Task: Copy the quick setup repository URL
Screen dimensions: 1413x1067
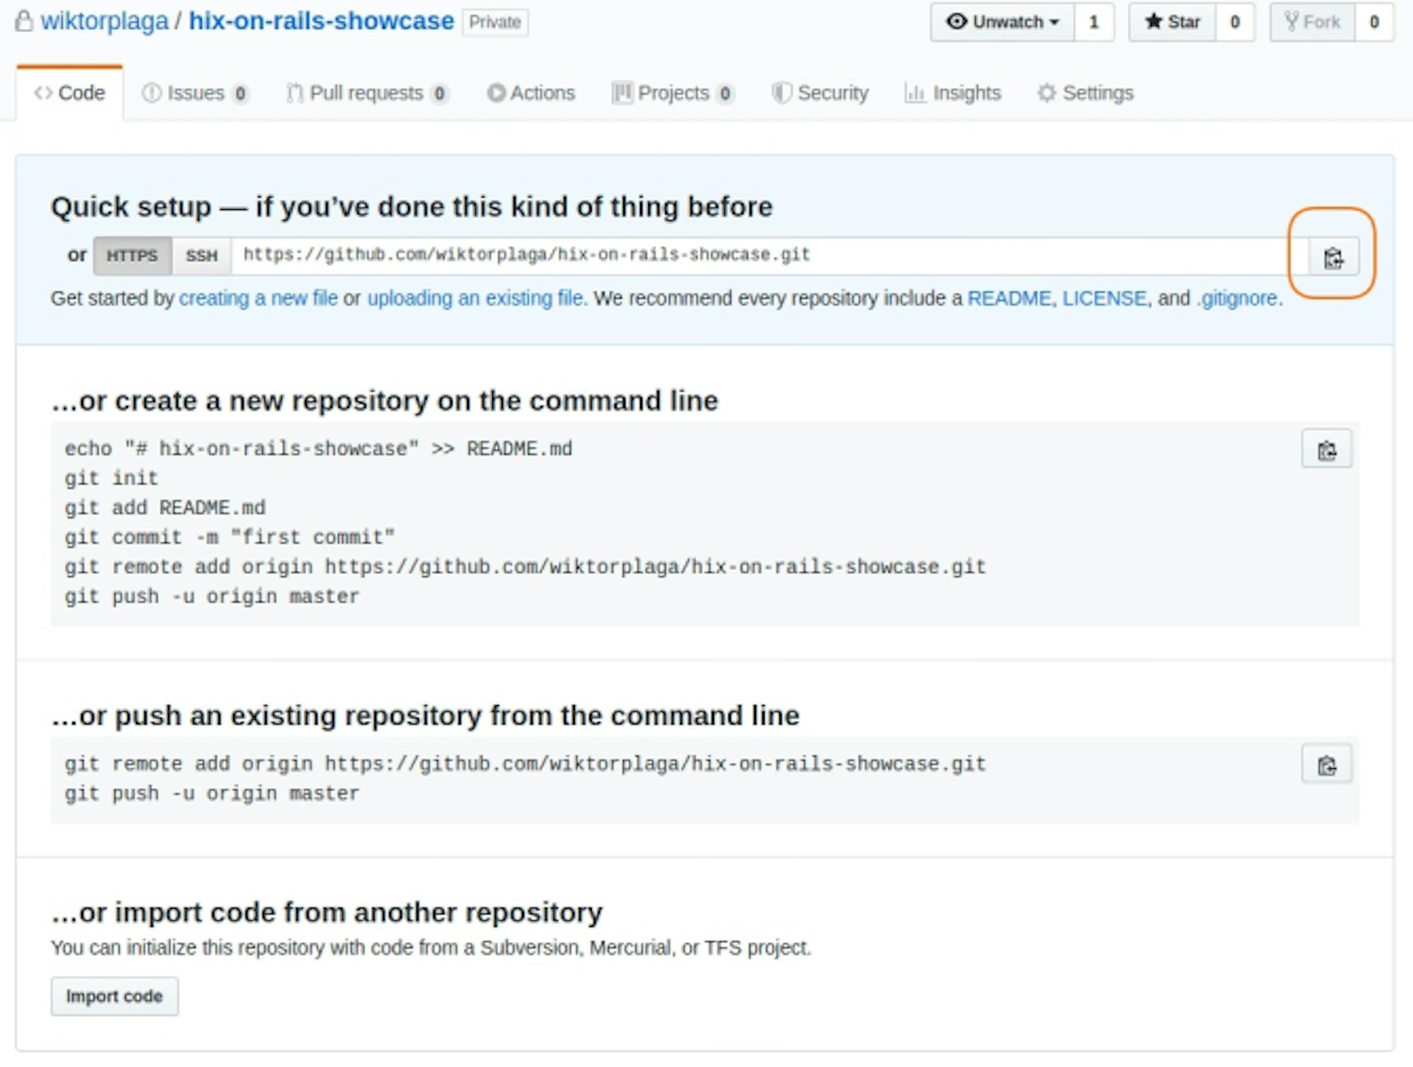Action: [1334, 258]
